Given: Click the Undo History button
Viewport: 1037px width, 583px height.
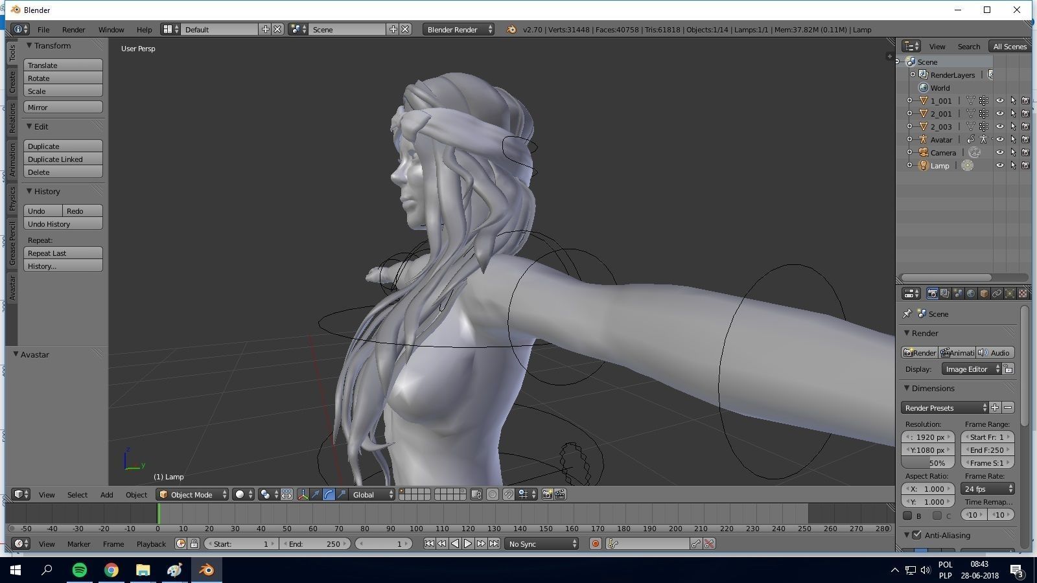Looking at the screenshot, I should point(63,223).
